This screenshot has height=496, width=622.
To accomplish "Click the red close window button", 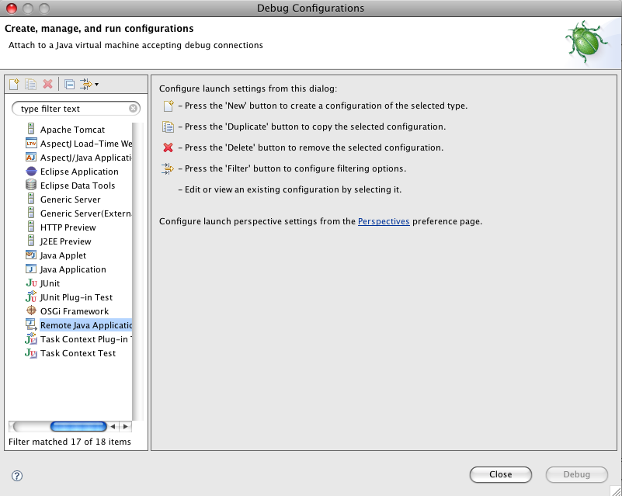I will [x=12, y=9].
